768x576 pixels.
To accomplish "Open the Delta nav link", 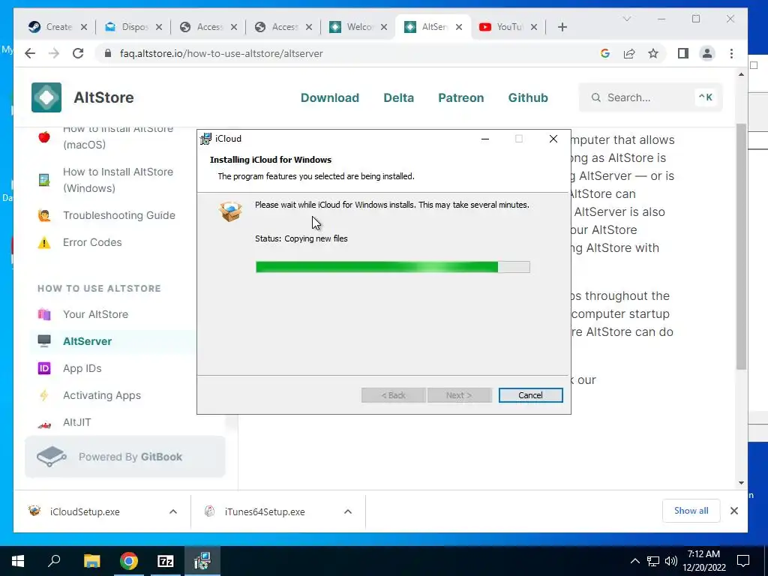I will [x=399, y=97].
